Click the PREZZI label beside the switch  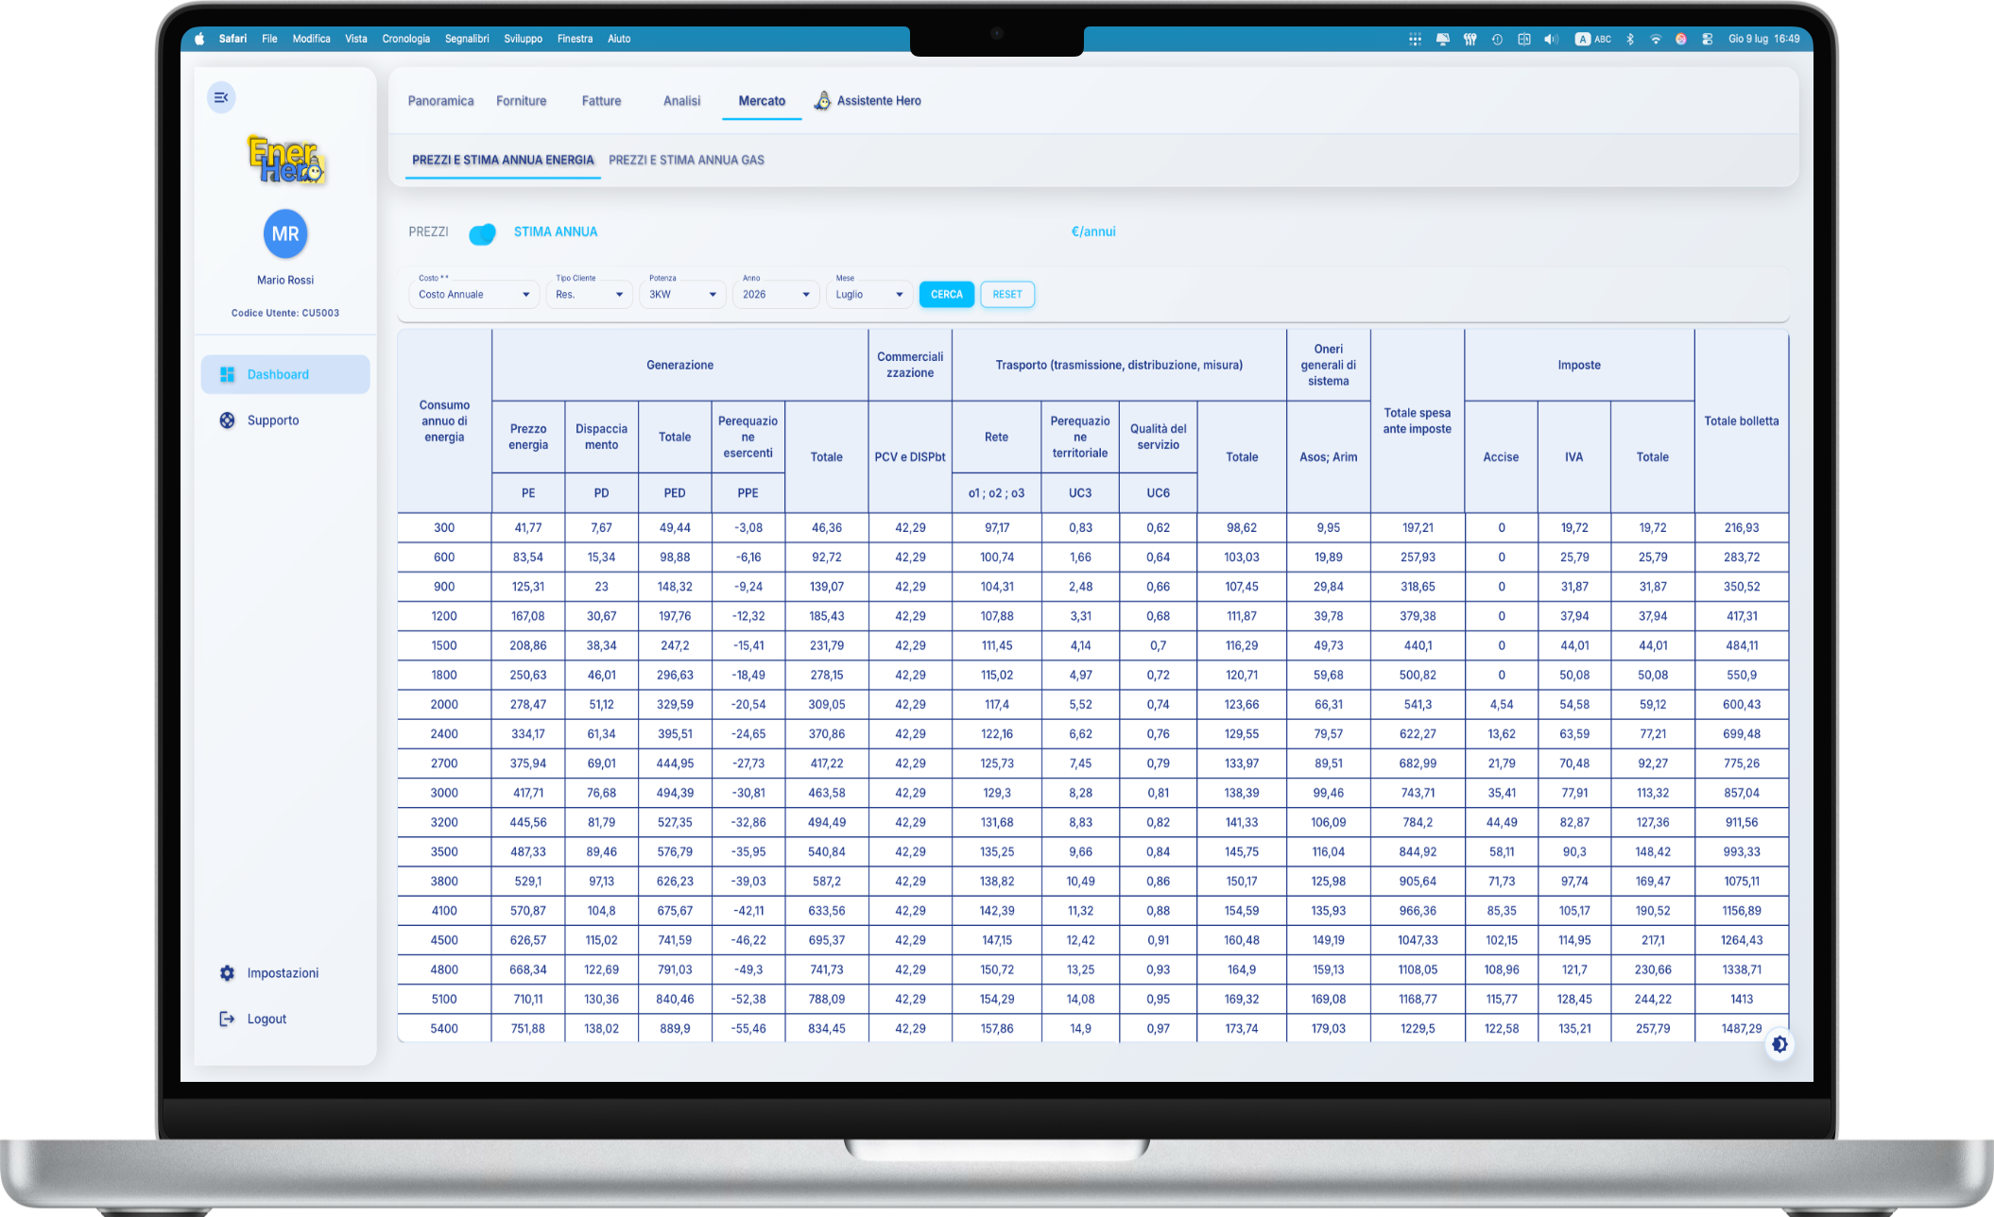point(428,231)
